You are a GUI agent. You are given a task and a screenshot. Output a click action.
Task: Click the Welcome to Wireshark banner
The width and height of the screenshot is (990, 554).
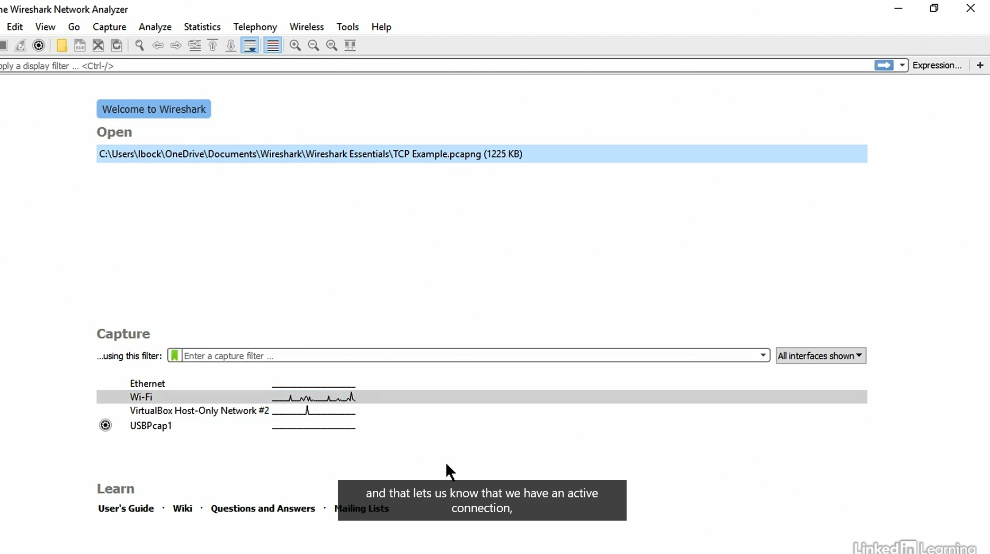point(154,109)
